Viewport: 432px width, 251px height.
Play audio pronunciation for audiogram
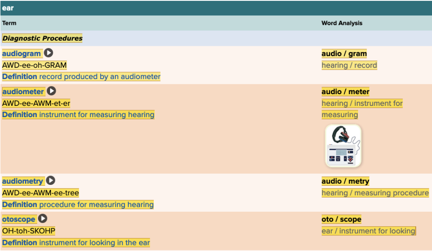(49, 53)
